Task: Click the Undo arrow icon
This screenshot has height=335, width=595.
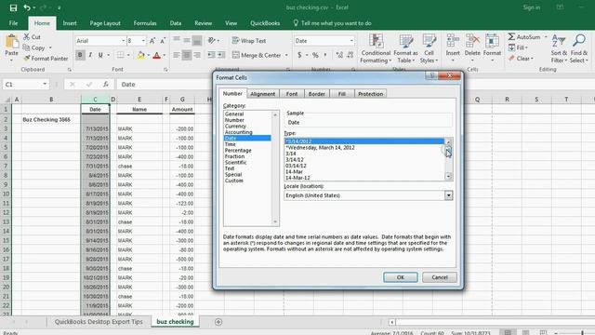Action: (x=27, y=7)
